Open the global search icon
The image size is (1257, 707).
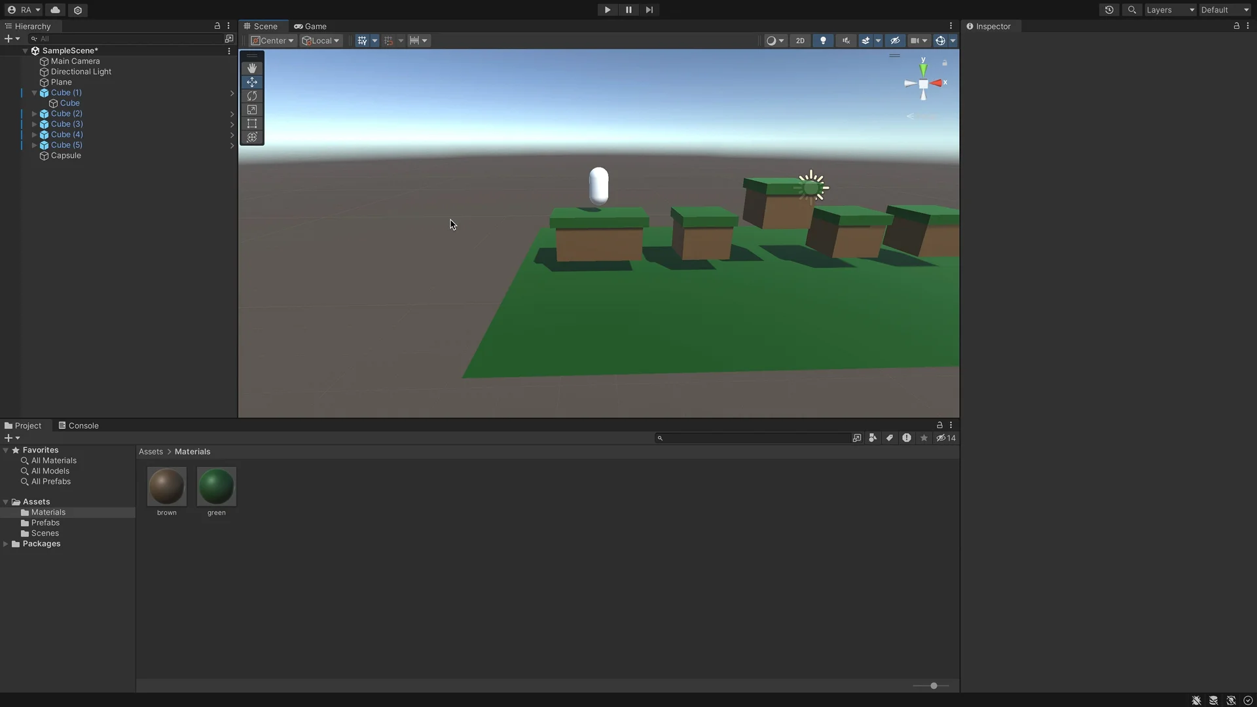(x=1132, y=10)
